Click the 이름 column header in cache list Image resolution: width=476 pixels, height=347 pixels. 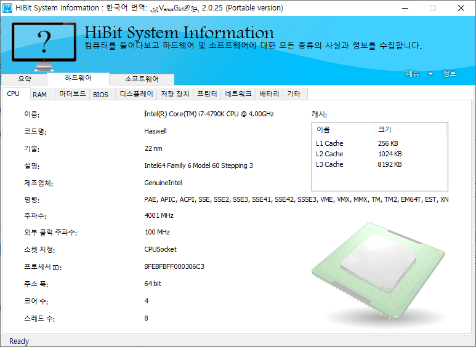[344, 130]
